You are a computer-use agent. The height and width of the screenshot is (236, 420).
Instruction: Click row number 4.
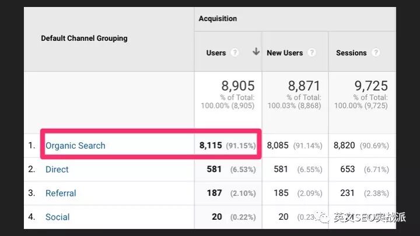[32, 217]
